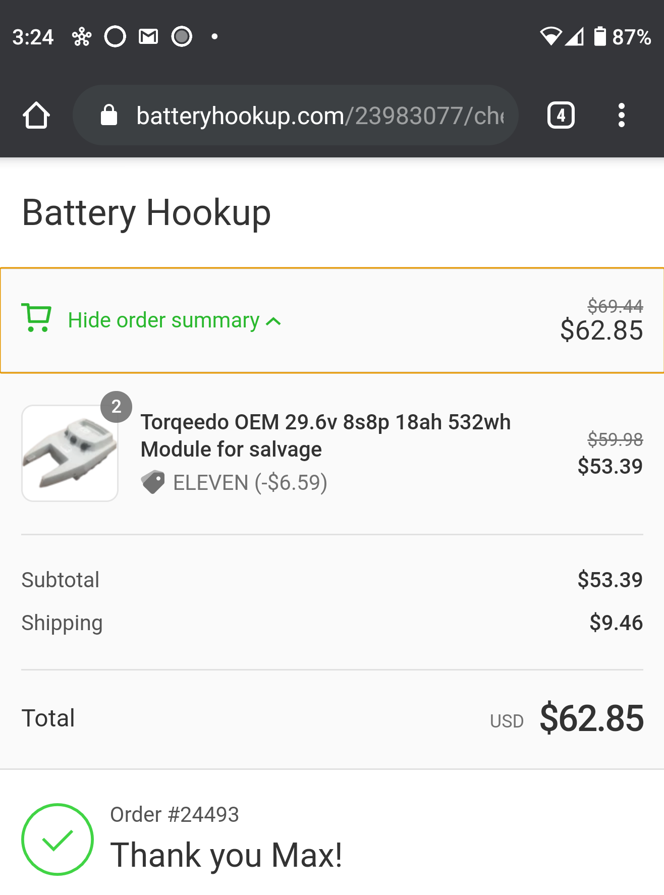Tap the Torqeedo OEM module product title
Screen dimensions: 664x895
[x=325, y=435]
